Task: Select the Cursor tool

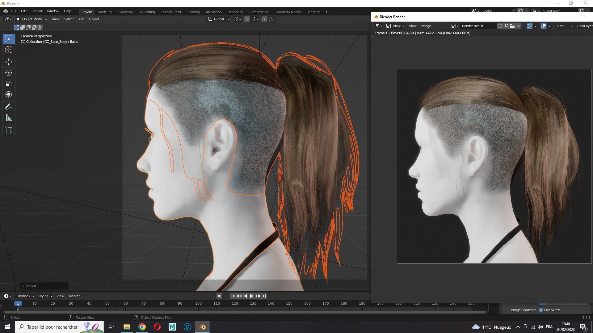Action: click(8, 50)
